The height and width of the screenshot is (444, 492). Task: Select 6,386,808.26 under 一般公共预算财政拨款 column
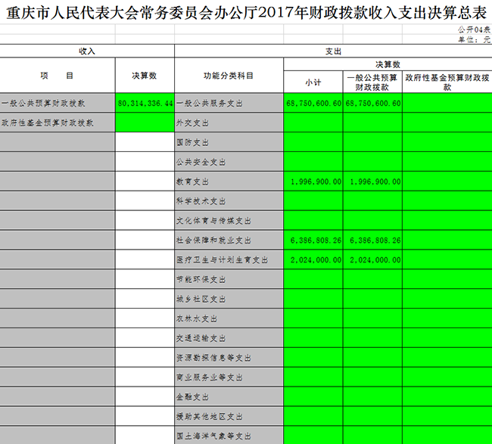click(x=372, y=241)
